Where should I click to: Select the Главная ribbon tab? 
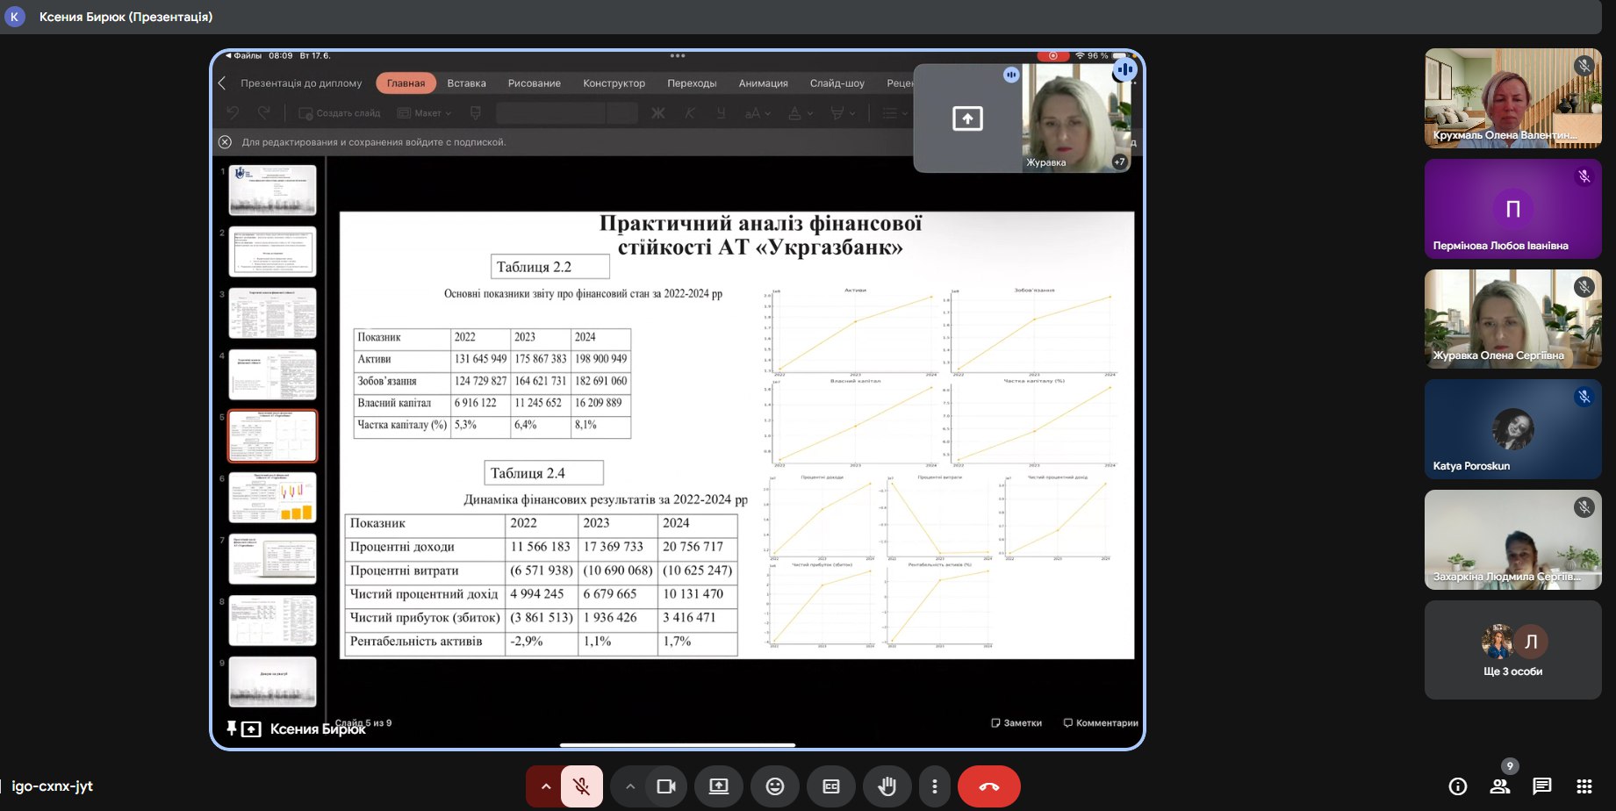click(x=406, y=83)
